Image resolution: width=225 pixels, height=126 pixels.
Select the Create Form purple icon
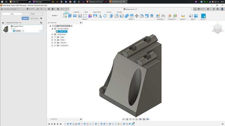coord(90,16)
